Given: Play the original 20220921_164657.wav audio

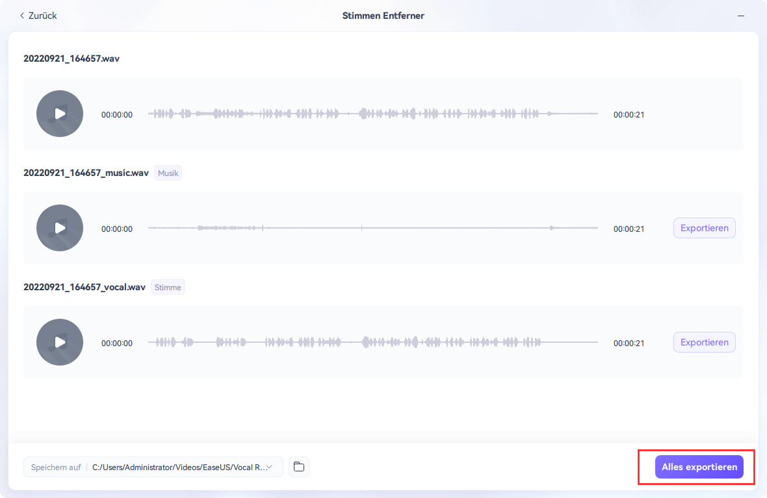Looking at the screenshot, I should (x=60, y=114).
